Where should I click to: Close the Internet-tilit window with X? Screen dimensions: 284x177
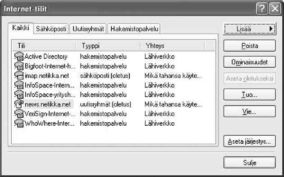coord(275,9)
